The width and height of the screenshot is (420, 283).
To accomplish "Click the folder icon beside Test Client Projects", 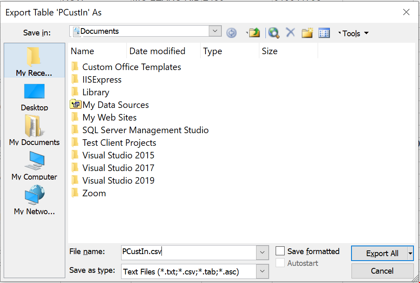I will (75, 142).
